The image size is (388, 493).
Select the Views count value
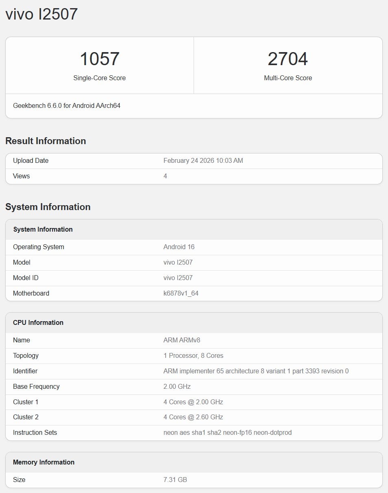(166, 176)
